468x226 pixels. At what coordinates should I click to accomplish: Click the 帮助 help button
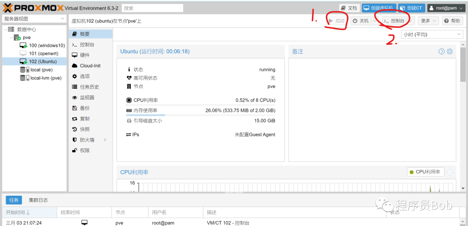coord(452,21)
